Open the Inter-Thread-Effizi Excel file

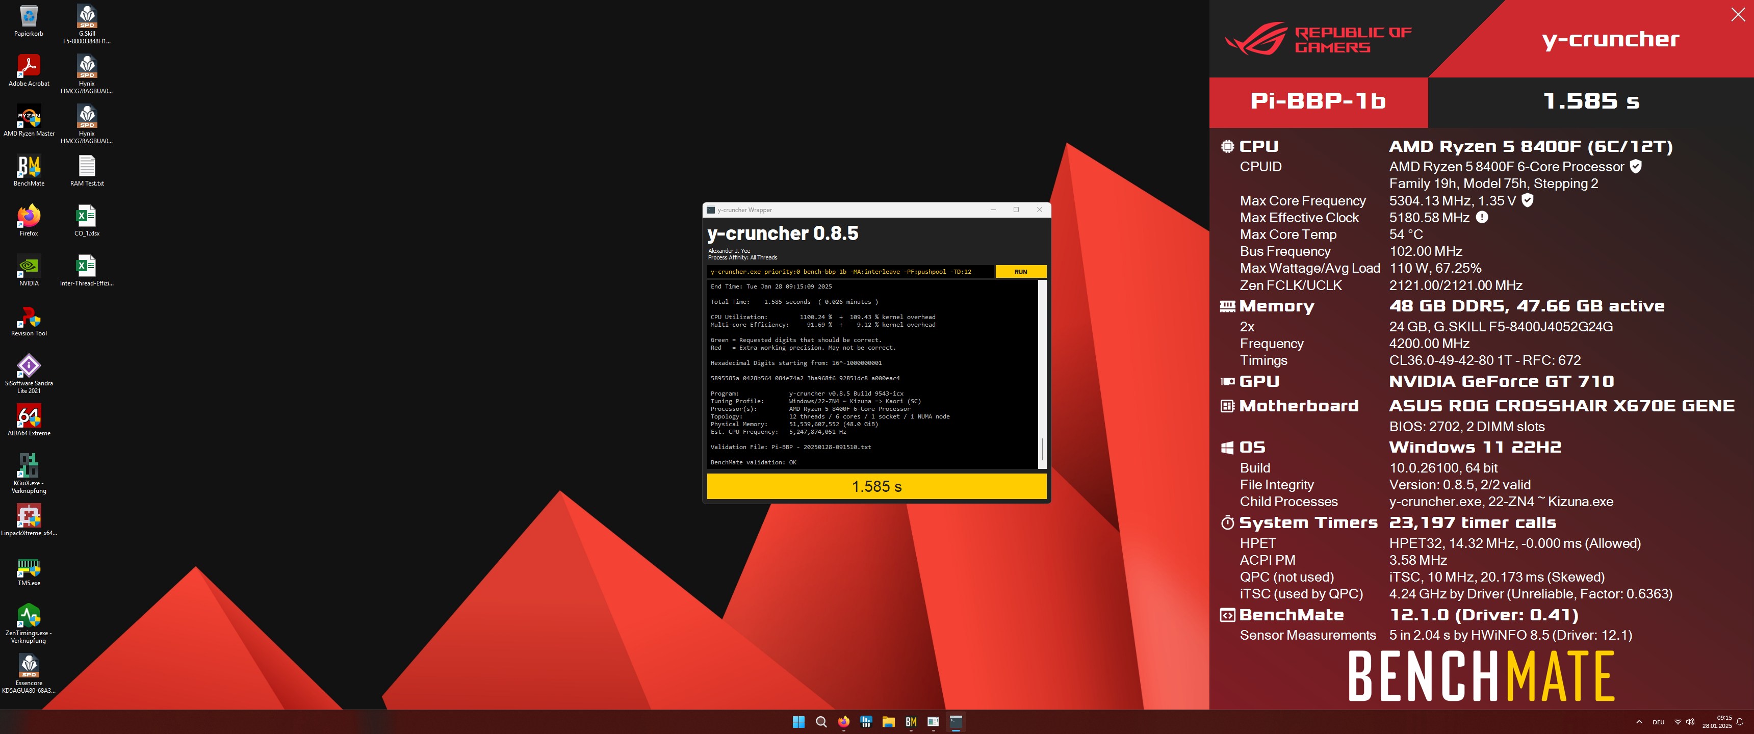tap(87, 270)
